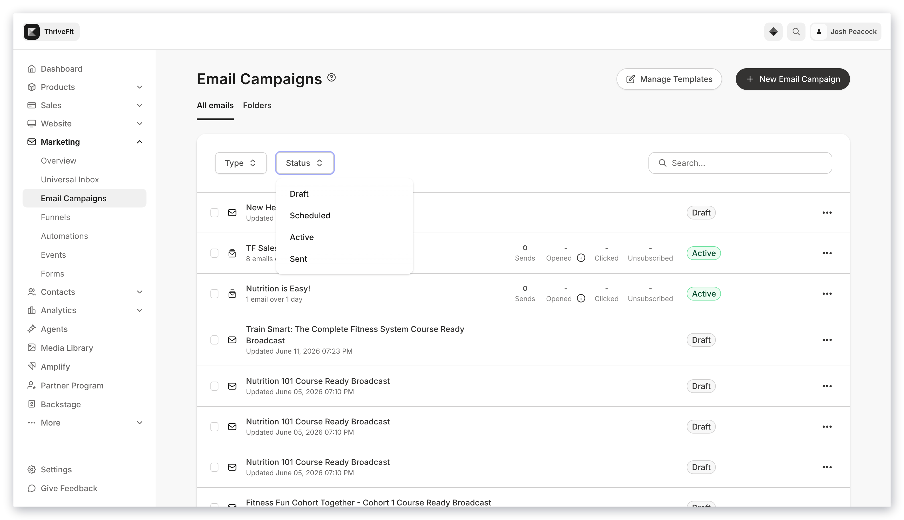Screen dimensions: 904x520
Task: Click Draft badge in Train Smart row
Action: pyautogui.click(x=701, y=340)
